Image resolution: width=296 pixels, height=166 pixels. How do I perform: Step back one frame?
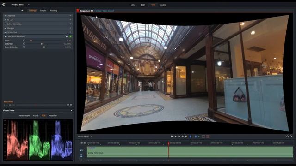tap(176, 136)
